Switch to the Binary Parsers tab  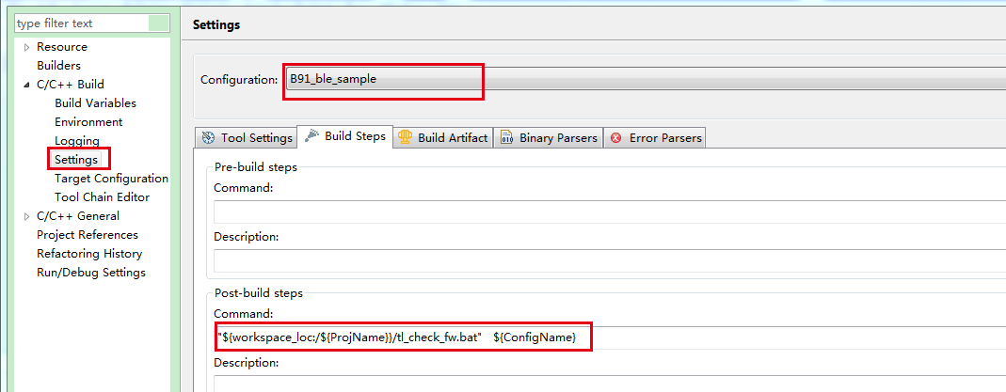click(x=558, y=138)
